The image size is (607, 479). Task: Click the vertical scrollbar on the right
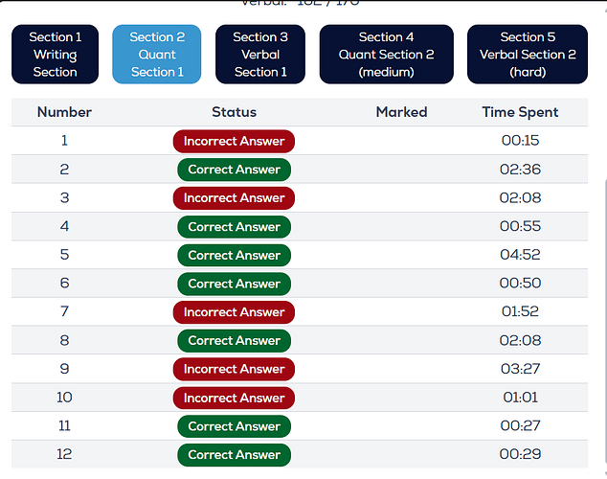(x=605, y=321)
